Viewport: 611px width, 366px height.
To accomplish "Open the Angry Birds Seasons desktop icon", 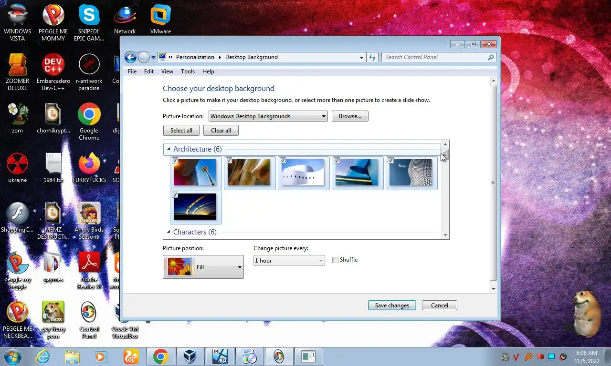I will (89, 220).
